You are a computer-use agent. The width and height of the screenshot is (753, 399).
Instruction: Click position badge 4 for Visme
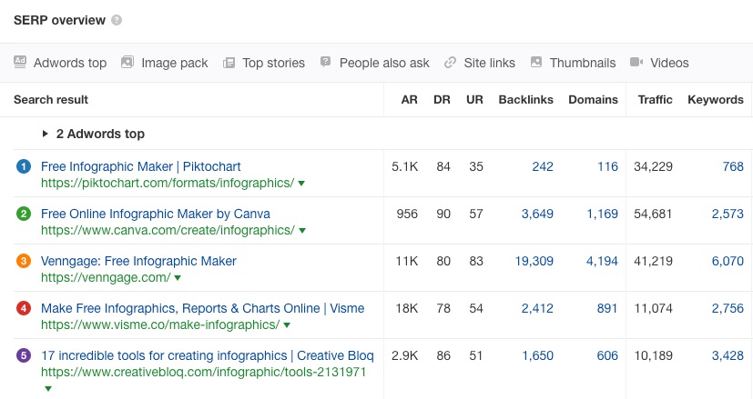click(24, 308)
